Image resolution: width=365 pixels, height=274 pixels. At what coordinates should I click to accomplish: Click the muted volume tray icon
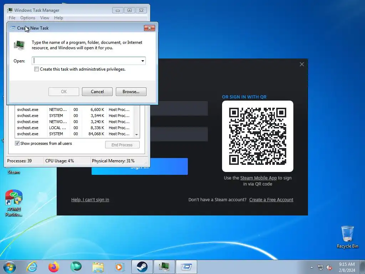click(329, 268)
